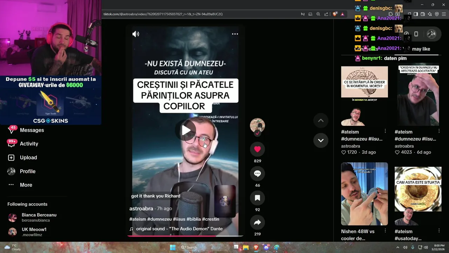Open Discord from the taskbar

click(266, 247)
